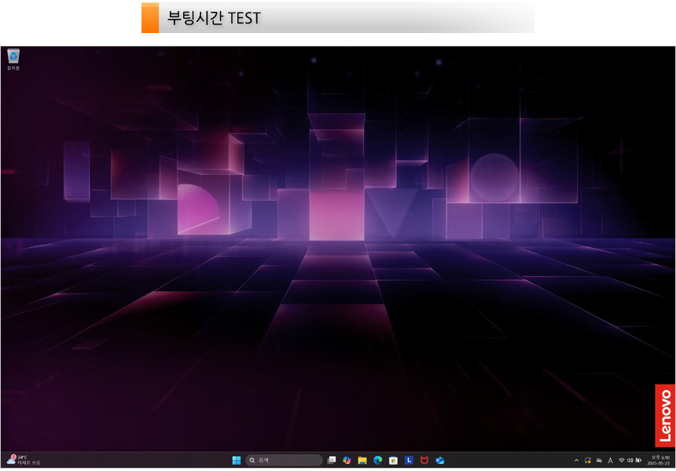Click the battery status icon

pos(638,460)
